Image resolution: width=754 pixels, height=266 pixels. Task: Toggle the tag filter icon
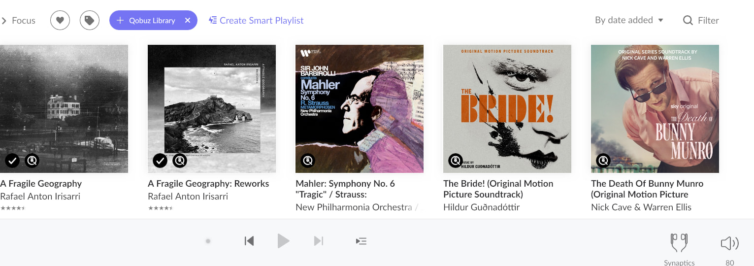[90, 20]
